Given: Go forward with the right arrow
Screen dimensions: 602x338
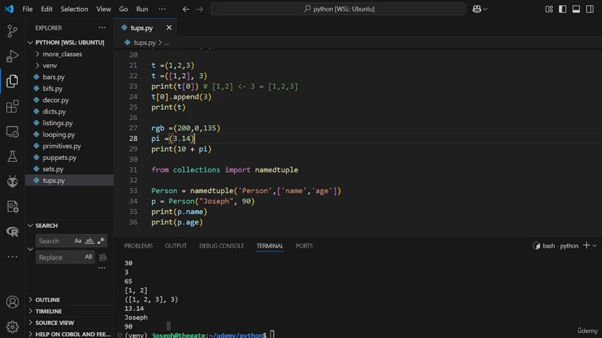Looking at the screenshot, I should tap(200, 9).
